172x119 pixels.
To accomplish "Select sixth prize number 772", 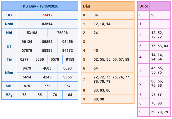I will (x=47, y=86).
